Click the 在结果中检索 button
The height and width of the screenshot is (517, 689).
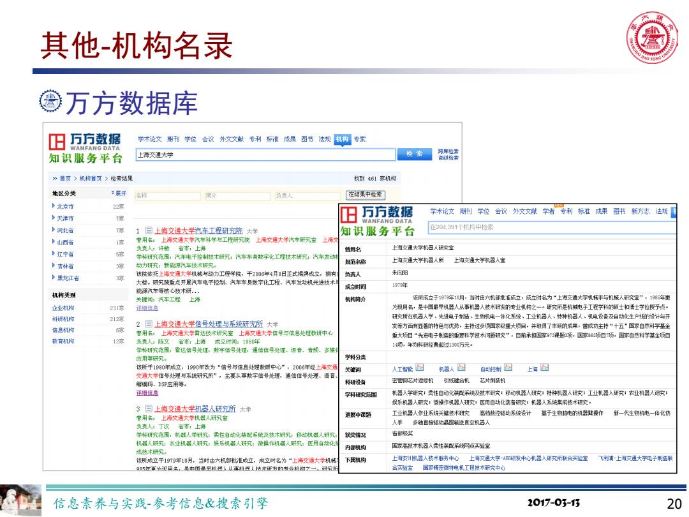365,195
